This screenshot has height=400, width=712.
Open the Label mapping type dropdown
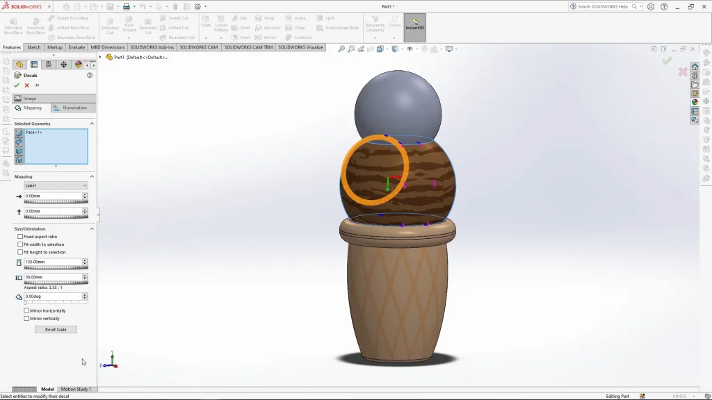point(56,185)
